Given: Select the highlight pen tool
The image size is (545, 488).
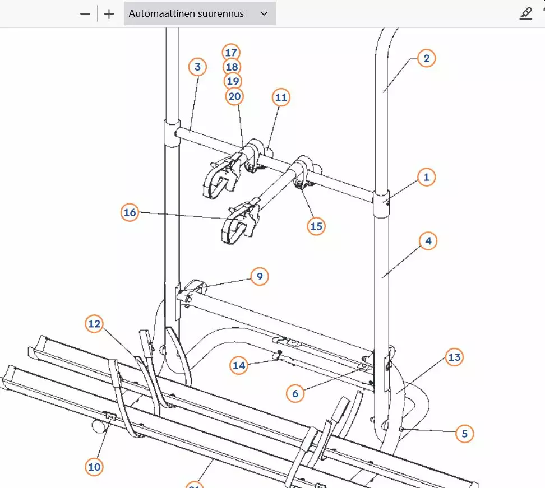Looking at the screenshot, I should 525,14.
